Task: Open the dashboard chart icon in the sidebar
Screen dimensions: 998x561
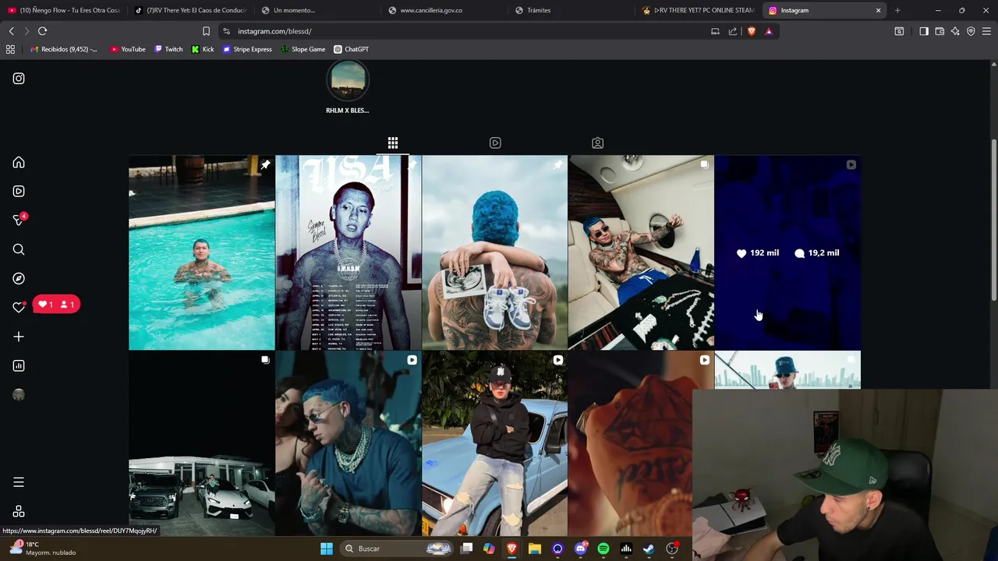Action: tap(19, 365)
